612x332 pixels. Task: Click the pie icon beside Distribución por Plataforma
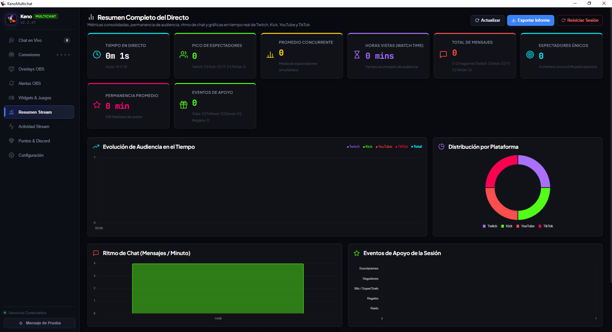tap(441, 147)
